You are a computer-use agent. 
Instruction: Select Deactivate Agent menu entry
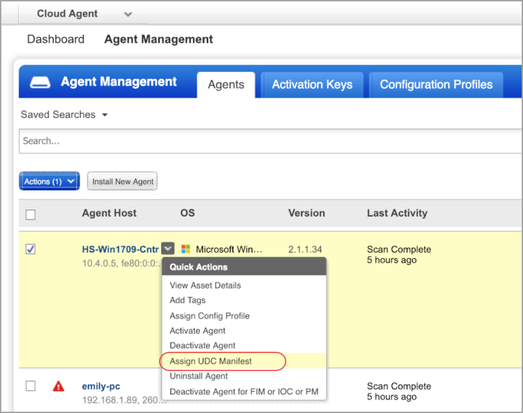[x=203, y=346]
